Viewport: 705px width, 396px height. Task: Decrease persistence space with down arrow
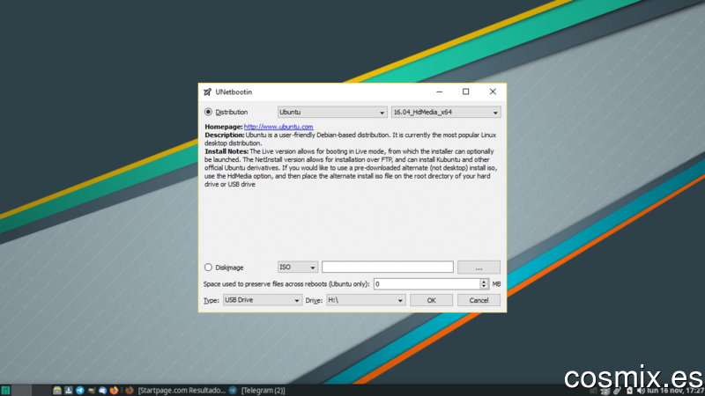click(x=484, y=287)
